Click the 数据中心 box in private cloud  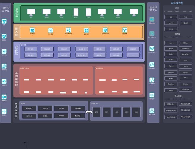click(78, 116)
